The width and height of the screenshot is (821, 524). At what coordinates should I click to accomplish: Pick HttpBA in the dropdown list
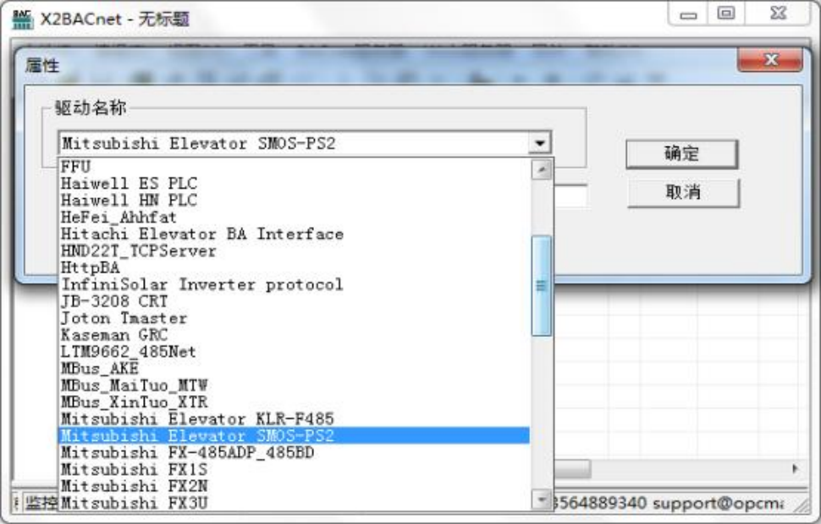click(x=294, y=268)
